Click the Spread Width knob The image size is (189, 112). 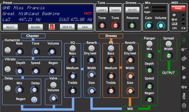coord(169,56)
